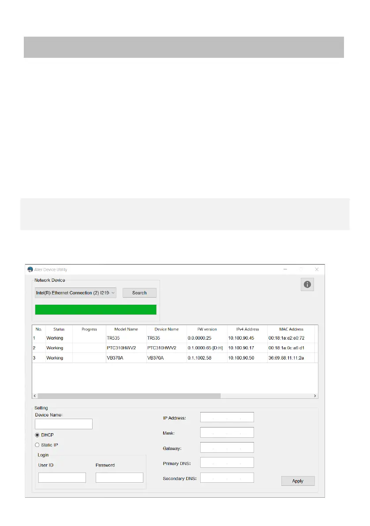Click the Device Name input field
370x526 pixels.
64,424
